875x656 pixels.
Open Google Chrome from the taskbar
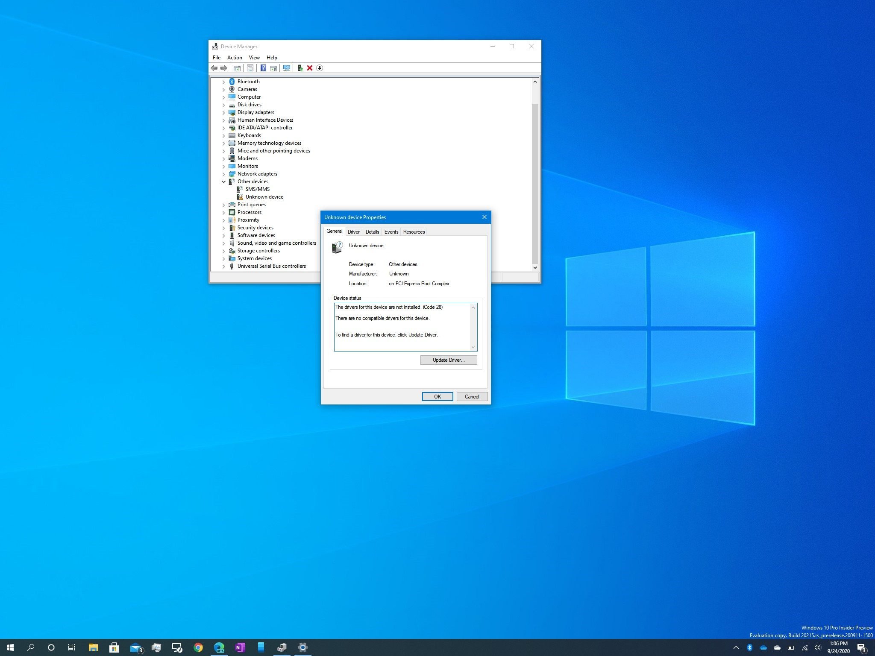(198, 647)
